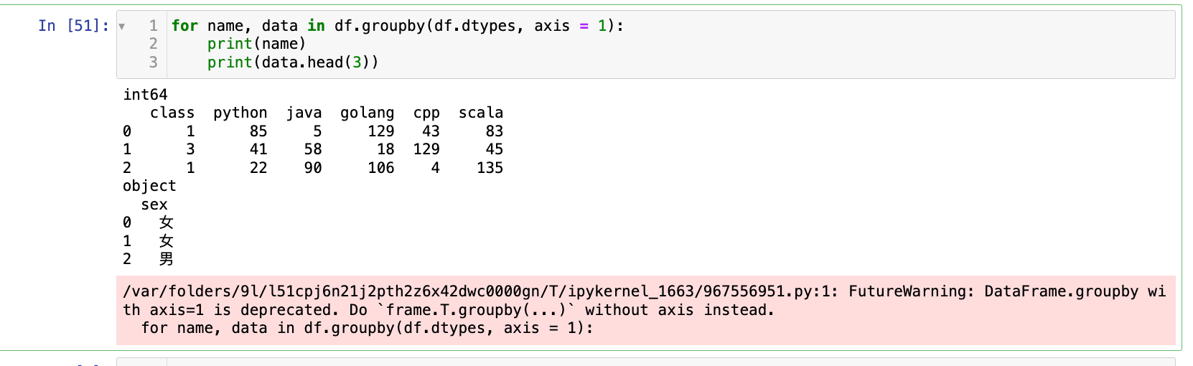Click the next cell below the warning
The width and height of the screenshot is (1193, 366).
click(x=645, y=362)
